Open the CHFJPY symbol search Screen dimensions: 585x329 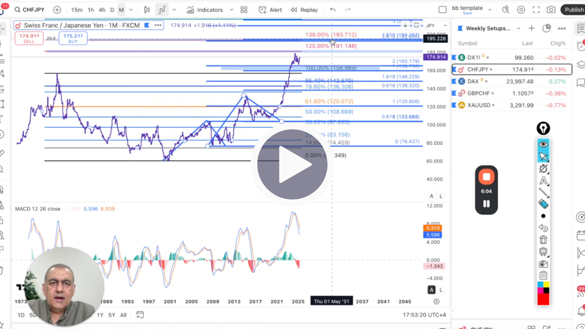pos(30,10)
